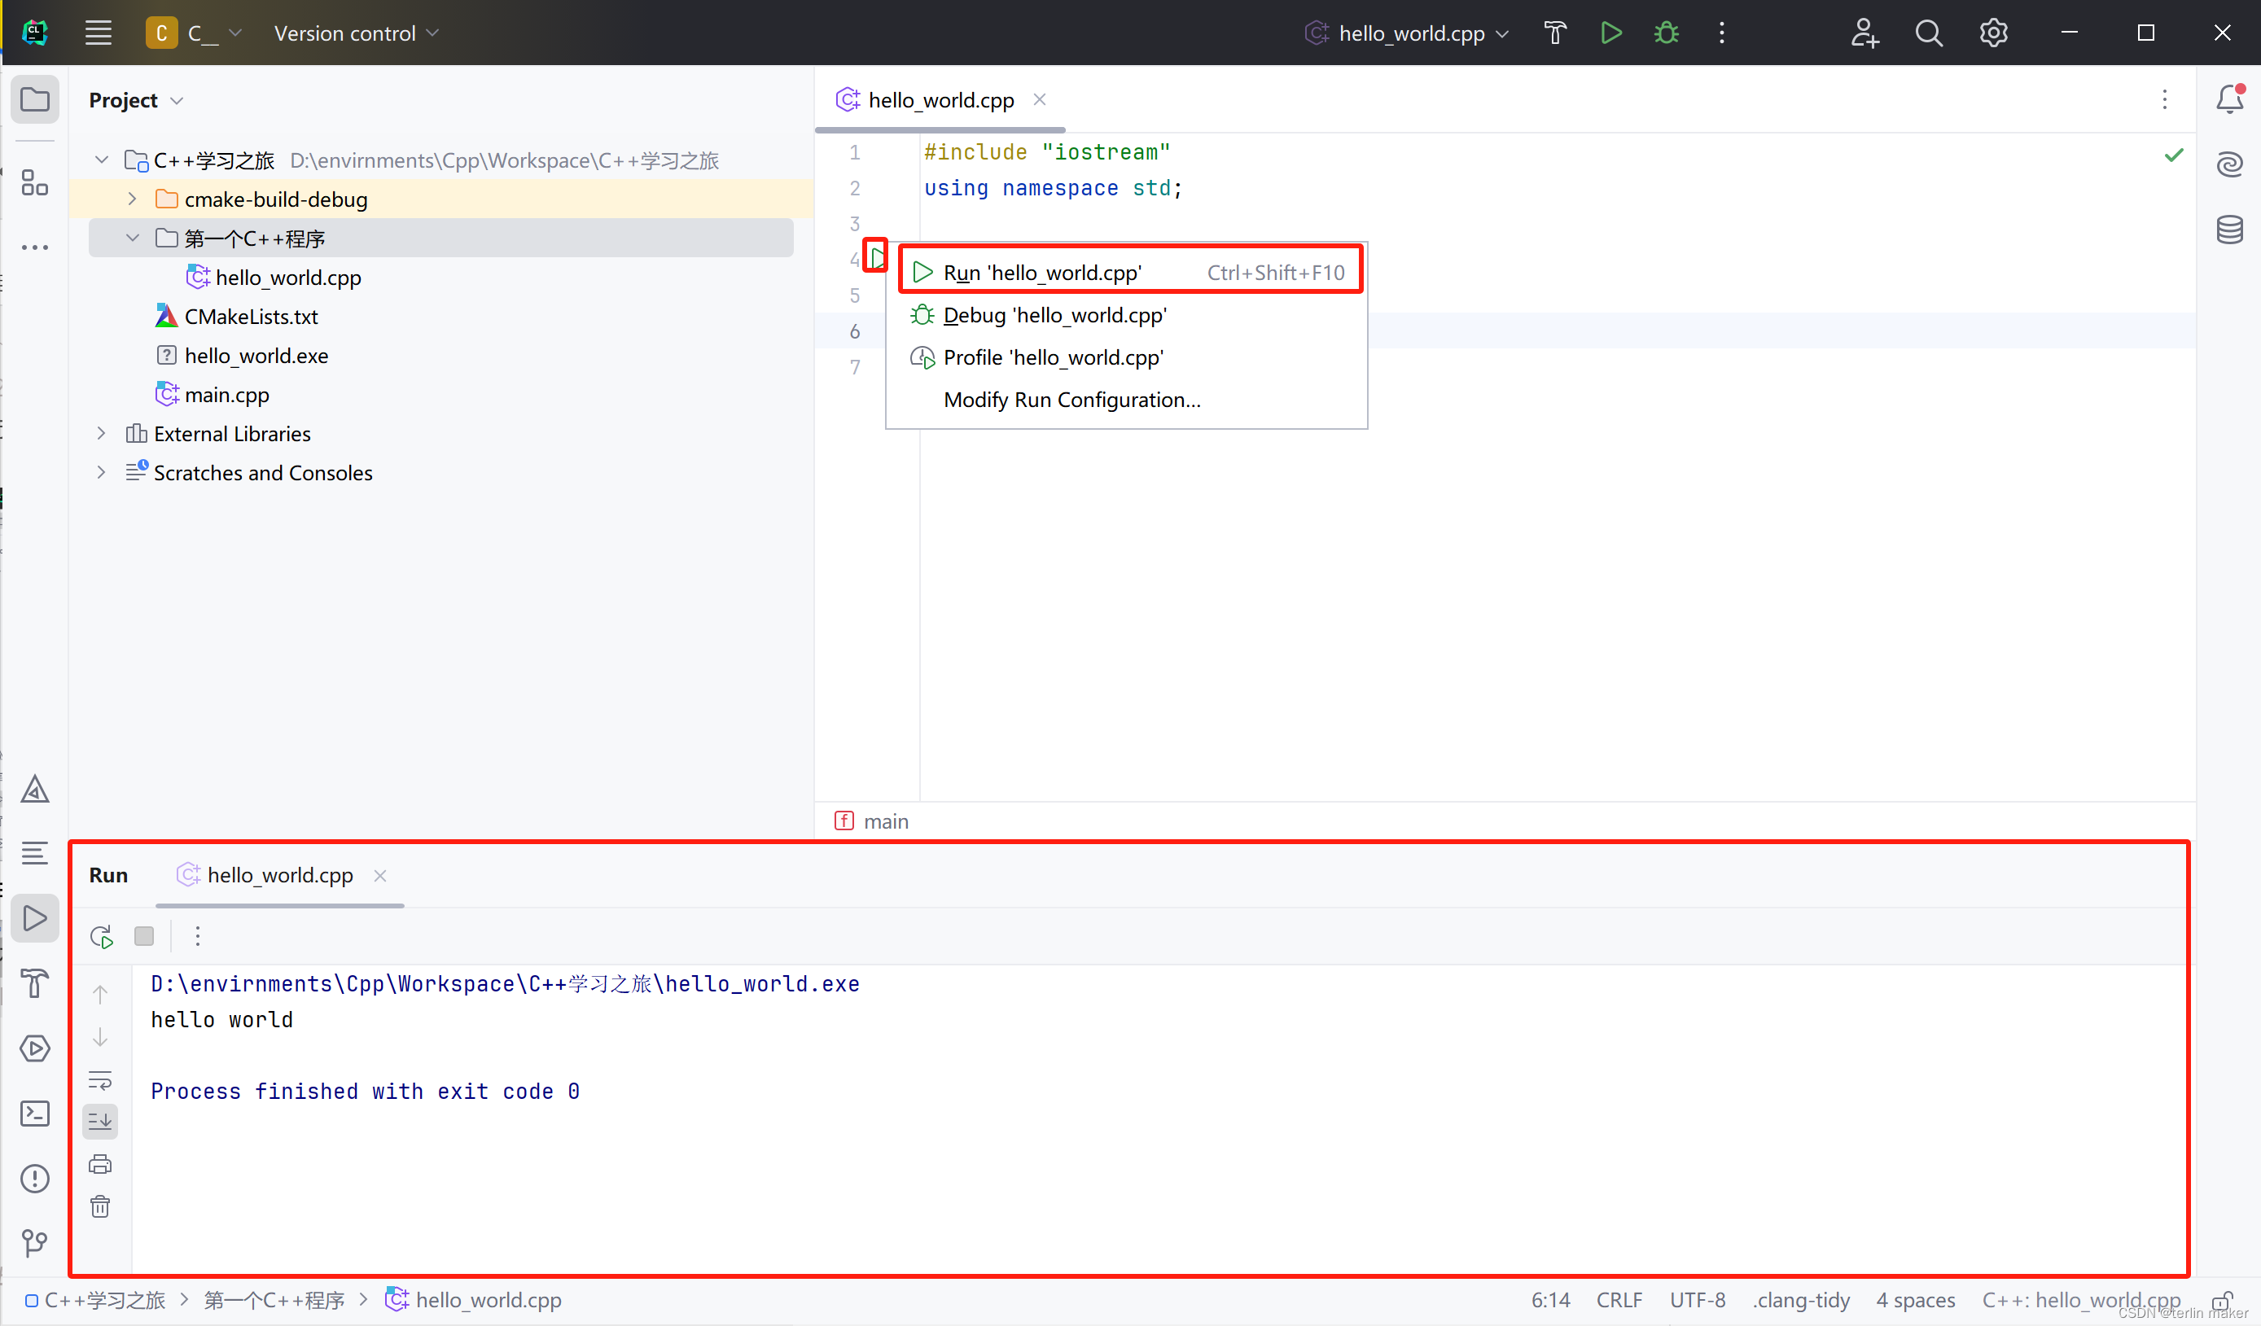Toggle soft-wrap in Run console
This screenshot has height=1326, width=2261.
pyautogui.click(x=100, y=1079)
